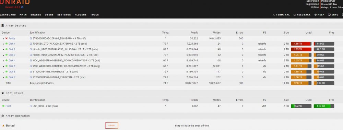The width and height of the screenshot is (343, 130).
Task: Click the Total used bar 12.0 TB
Action: coord(301,83)
